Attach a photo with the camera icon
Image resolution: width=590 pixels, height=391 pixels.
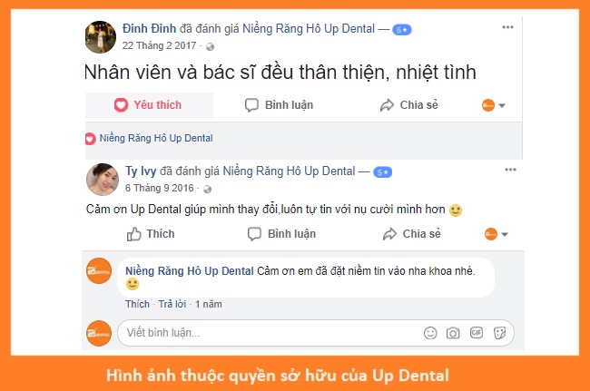[x=453, y=333]
